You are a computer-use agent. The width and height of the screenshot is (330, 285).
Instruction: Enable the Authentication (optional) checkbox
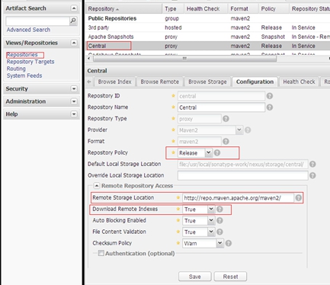click(101, 253)
